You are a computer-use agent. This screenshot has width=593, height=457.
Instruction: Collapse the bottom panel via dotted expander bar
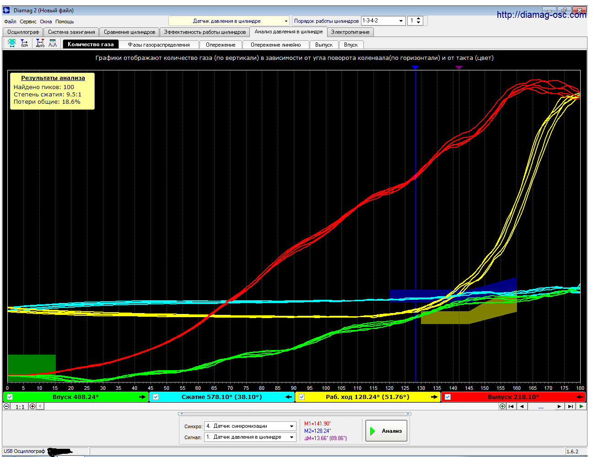[294, 414]
